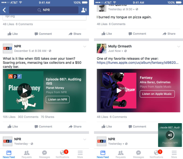Tap the NPR search field

[44, 10]
